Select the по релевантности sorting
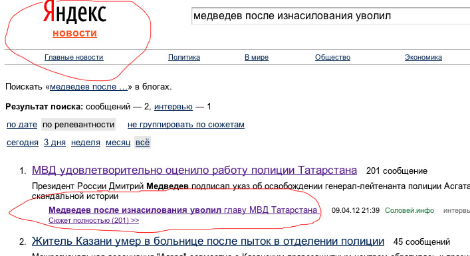Viewport: 470px width, 256px height. [x=78, y=125]
